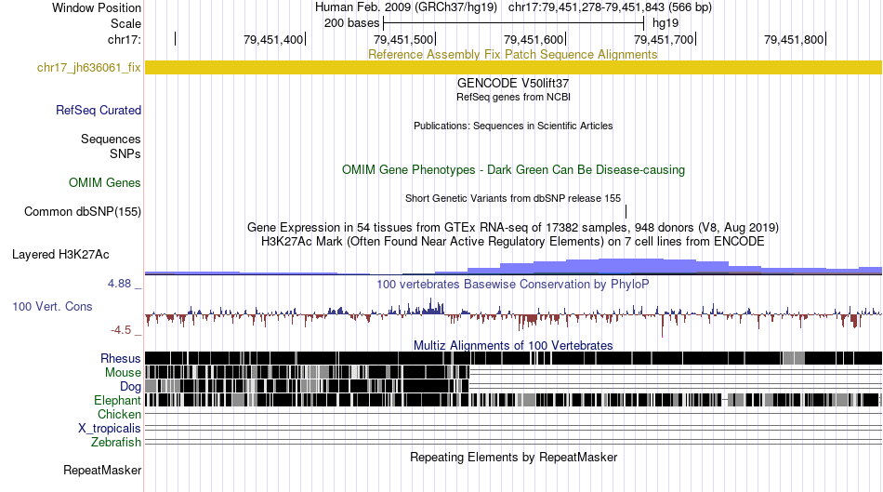Viewport: 883px width, 492px height.
Task: Click the H3K27Ac Mark ENCODE title
Action: tap(513, 241)
